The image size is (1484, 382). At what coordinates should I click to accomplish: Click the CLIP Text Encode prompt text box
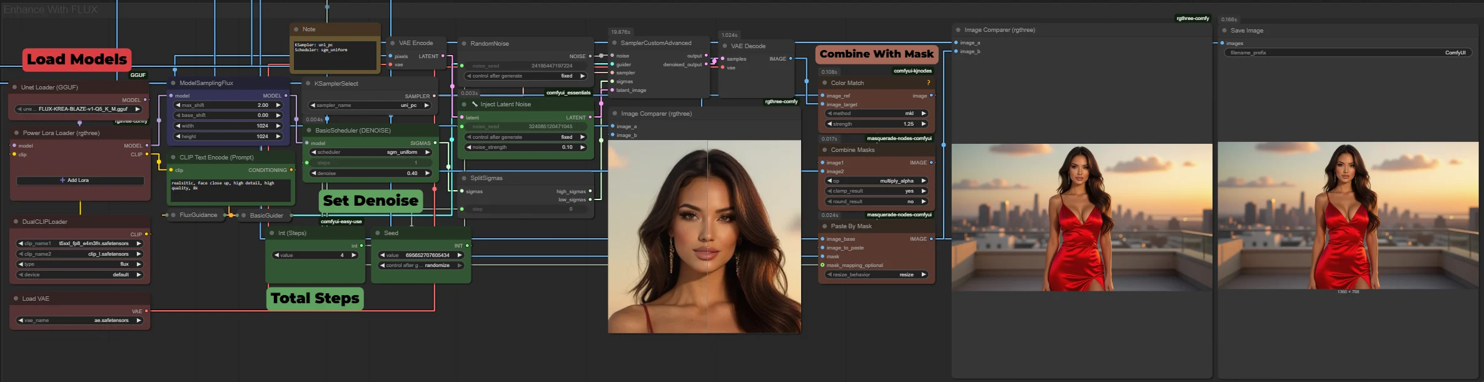[x=231, y=190]
